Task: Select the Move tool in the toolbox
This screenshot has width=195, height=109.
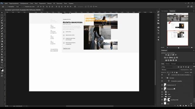Action: [2, 12]
